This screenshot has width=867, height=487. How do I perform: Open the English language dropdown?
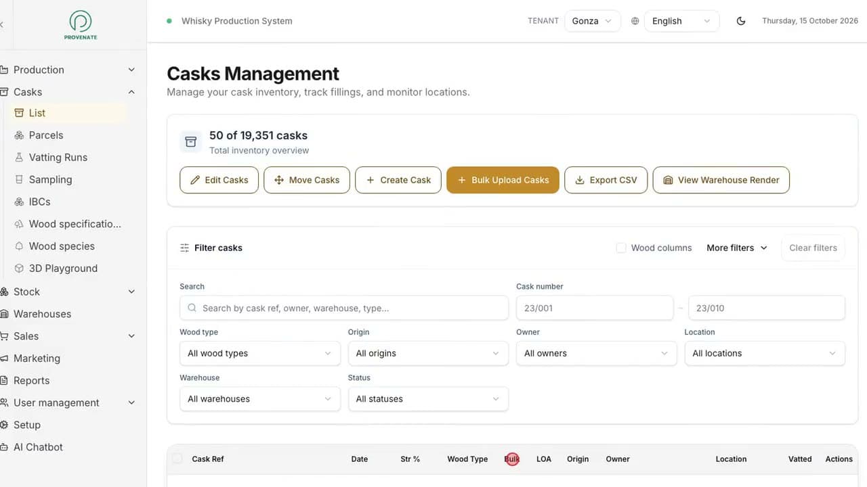(681, 21)
